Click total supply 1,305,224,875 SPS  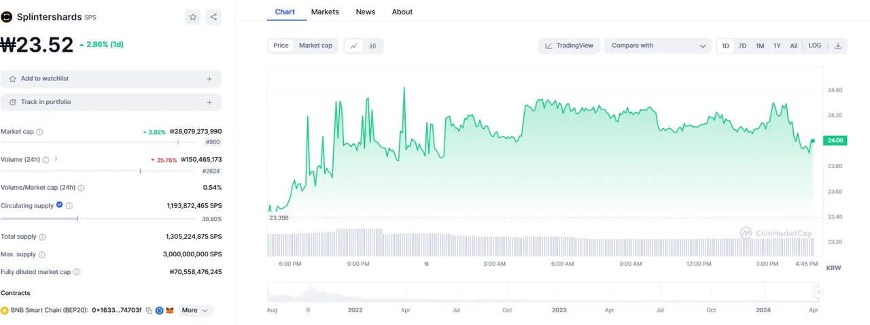tap(194, 237)
